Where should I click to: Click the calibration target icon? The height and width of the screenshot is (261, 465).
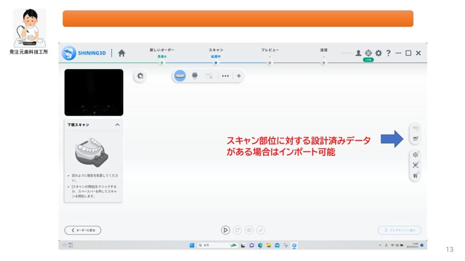tap(368, 53)
